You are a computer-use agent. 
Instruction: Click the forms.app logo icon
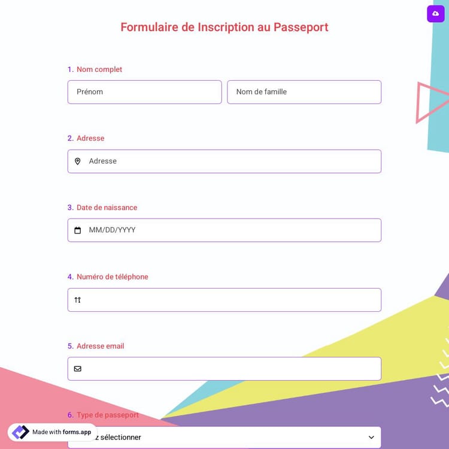click(x=20, y=432)
